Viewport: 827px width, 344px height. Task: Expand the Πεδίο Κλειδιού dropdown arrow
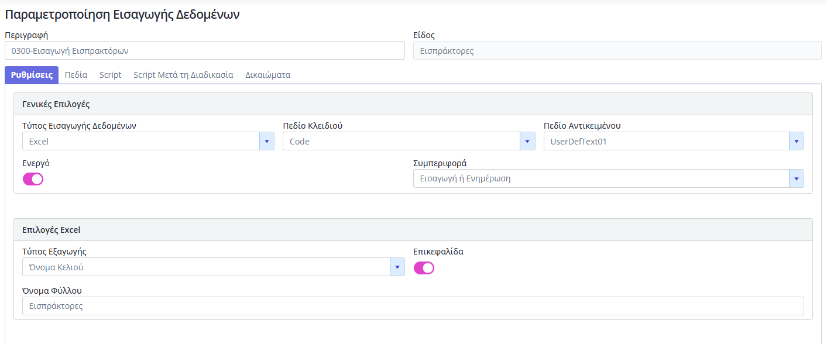point(527,141)
